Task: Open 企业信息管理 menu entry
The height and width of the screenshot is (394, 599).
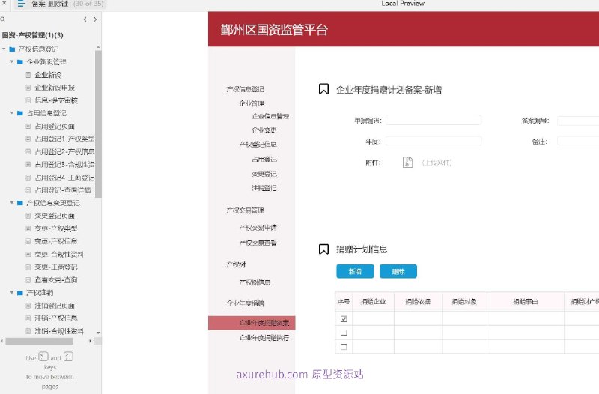Action: 270,116
